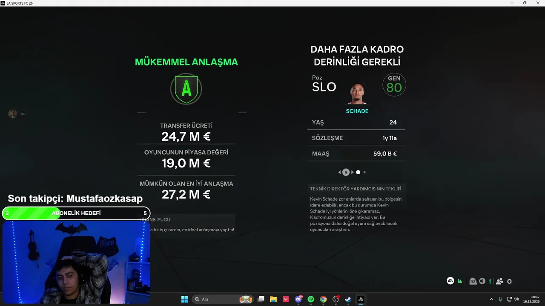Screen dimensions: 545x306
Task: Open Google Chrome from the taskbar
Action: point(323,299)
